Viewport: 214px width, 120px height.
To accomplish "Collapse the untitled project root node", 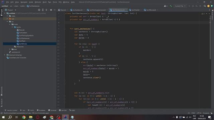I will click(x=5, y=13).
